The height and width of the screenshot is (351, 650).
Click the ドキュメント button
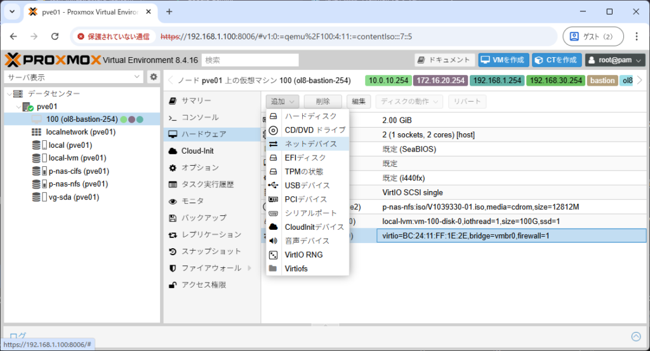[x=444, y=60]
